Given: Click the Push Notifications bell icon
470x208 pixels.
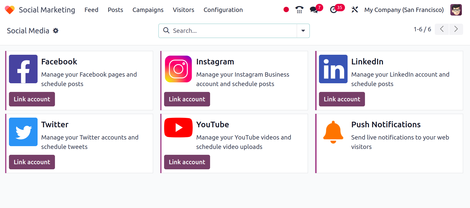Looking at the screenshot, I should coord(333,132).
